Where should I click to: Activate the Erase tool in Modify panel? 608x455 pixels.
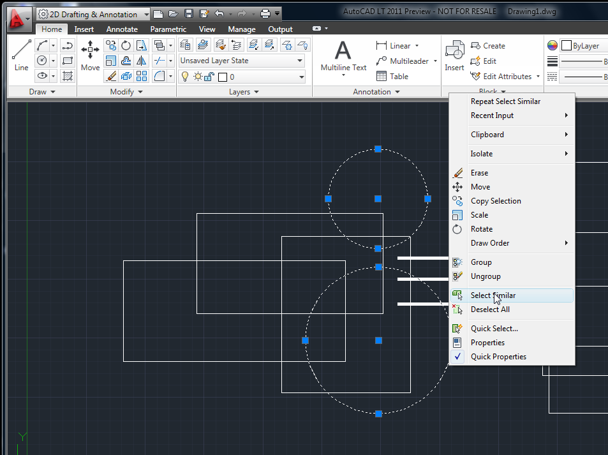110,75
